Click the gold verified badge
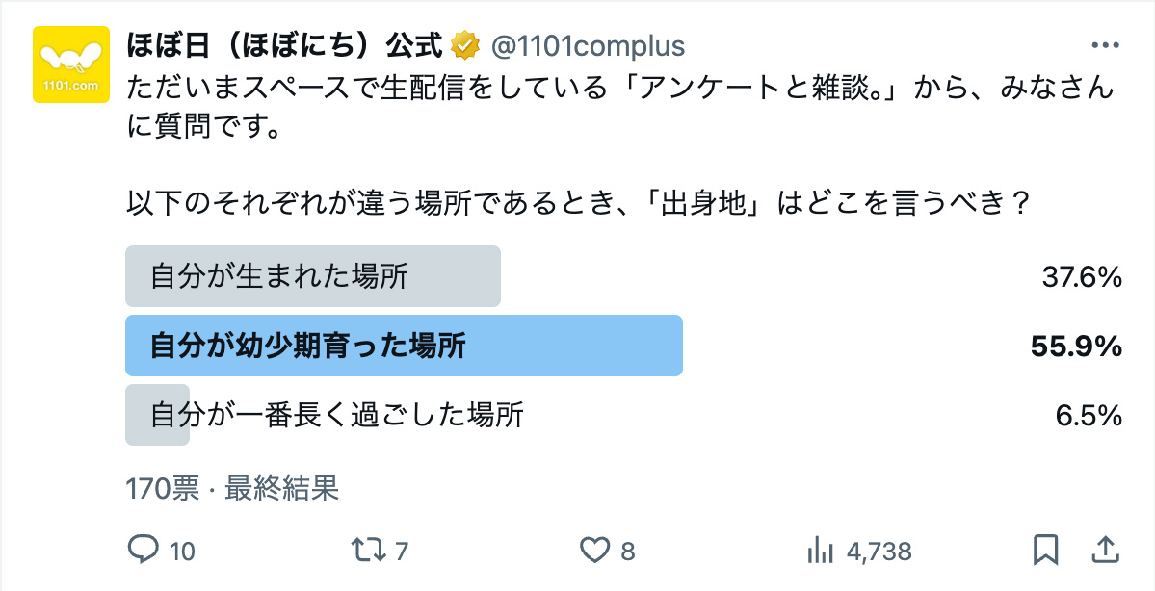The height and width of the screenshot is (591, 1155). click(x=466, y=45)
